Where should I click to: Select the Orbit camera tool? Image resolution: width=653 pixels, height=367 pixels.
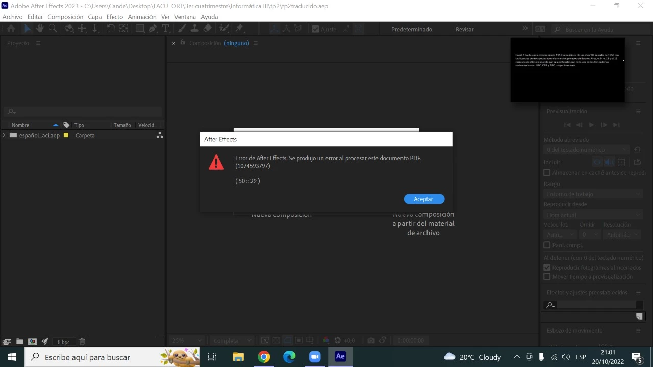coord(69,29)
